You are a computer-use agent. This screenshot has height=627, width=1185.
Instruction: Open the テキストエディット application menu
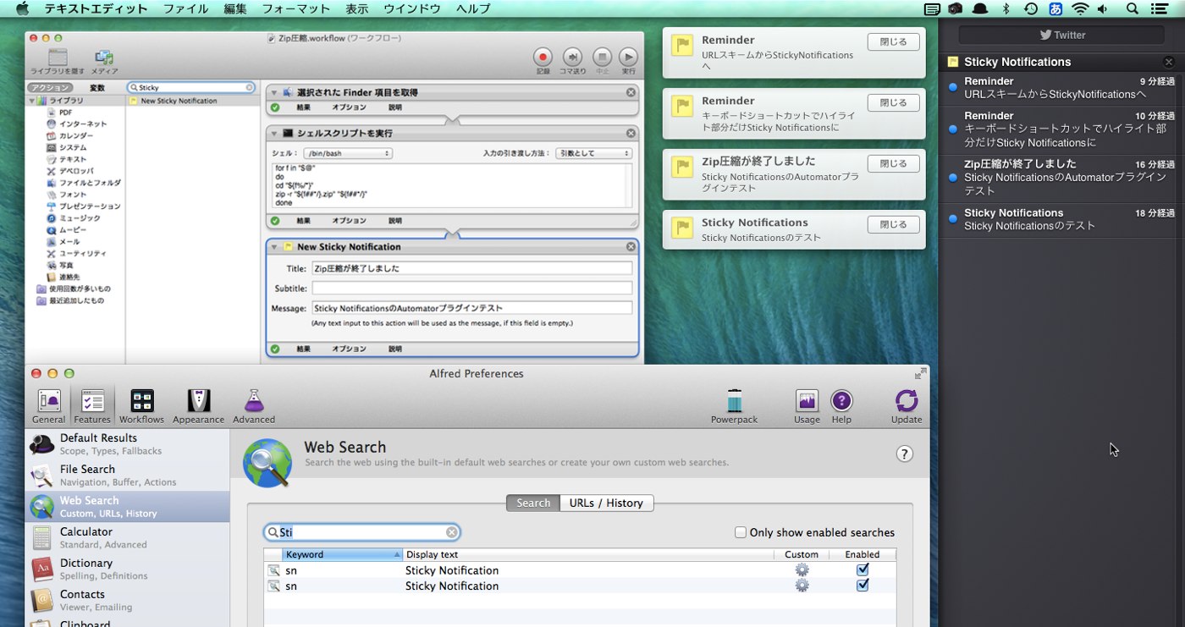click(96, 9)
